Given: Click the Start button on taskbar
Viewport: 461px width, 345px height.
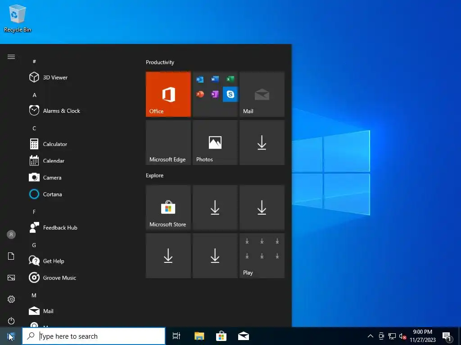Looking at the screenshot, I should pos(11,336).
